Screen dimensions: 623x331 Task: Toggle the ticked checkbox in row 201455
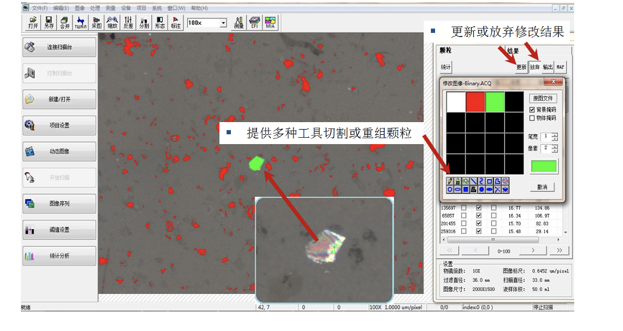(479, 223)
